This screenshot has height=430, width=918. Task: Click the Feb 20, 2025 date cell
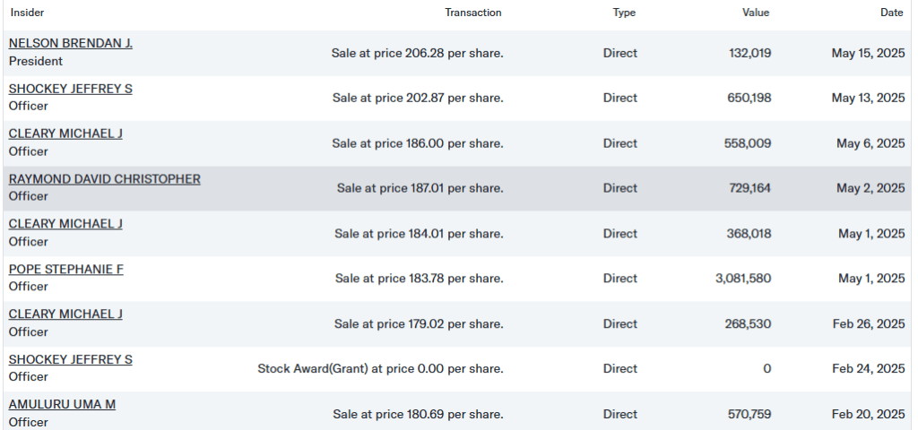coord(868,414)
